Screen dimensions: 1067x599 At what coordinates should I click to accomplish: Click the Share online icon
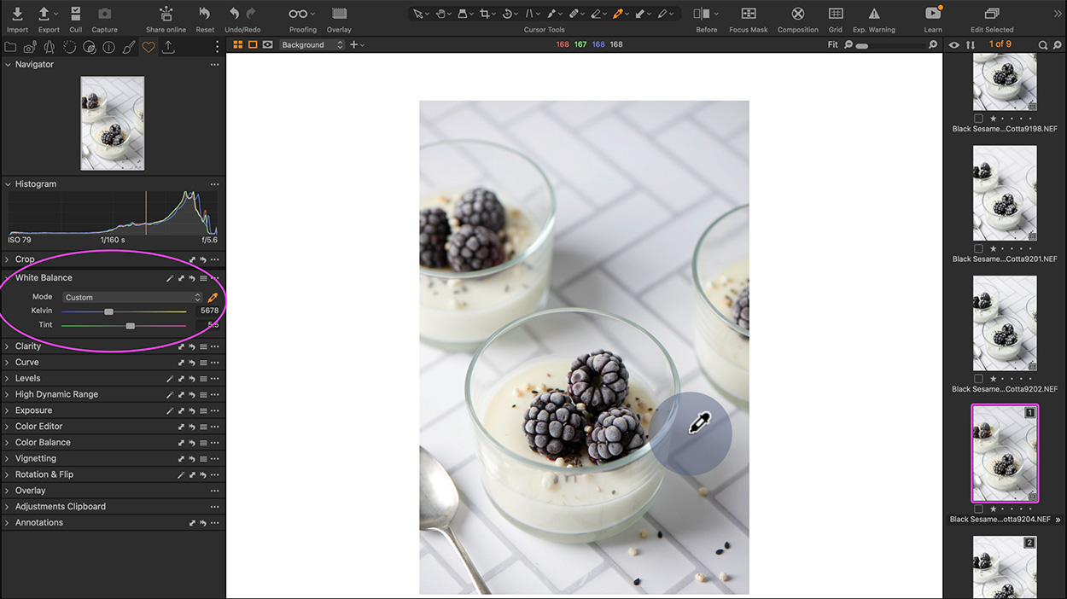point(165,14)
